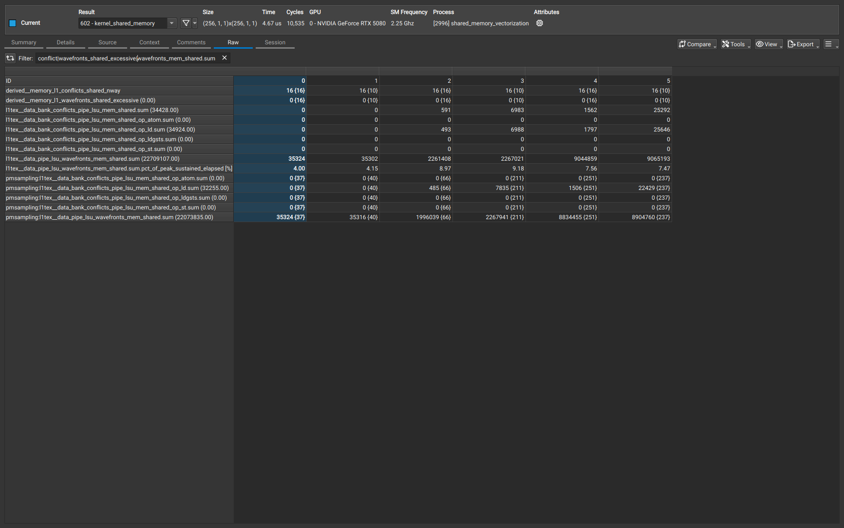This screenshot has width=844, height=528.
Task: Switch to the Summary tab
Action: pos(23,42)
